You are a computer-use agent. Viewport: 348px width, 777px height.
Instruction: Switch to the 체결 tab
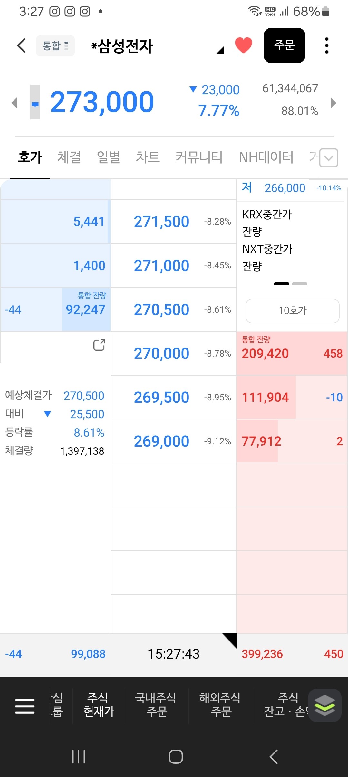click(x=69, y=157)
